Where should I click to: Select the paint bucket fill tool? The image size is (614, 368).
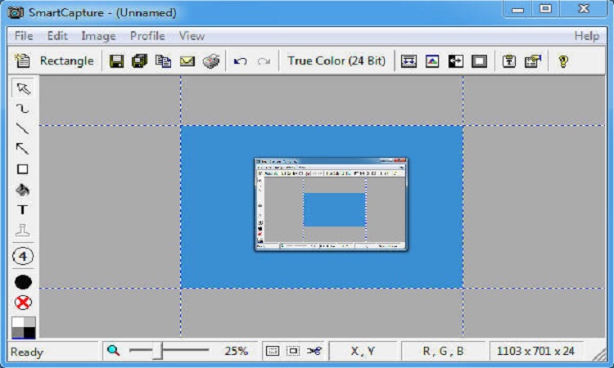coord(22,190)
